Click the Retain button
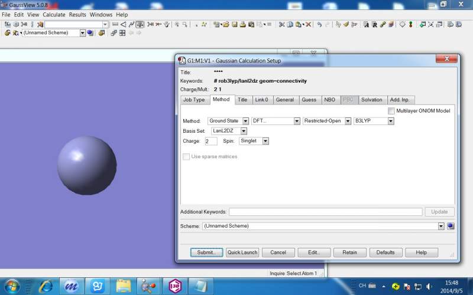Screen dimensions: 473x295 tap(349, 253)
